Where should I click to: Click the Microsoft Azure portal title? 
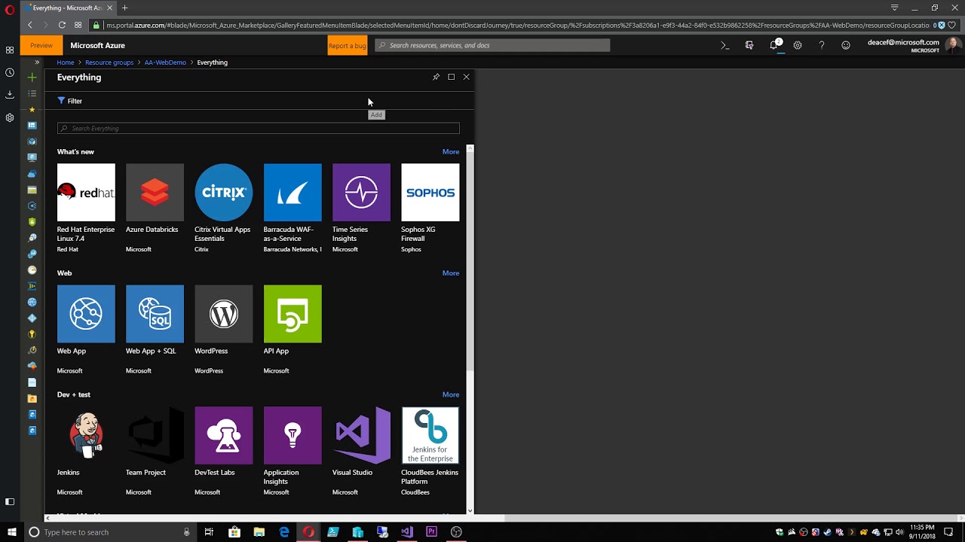click(x=98, y=45)
